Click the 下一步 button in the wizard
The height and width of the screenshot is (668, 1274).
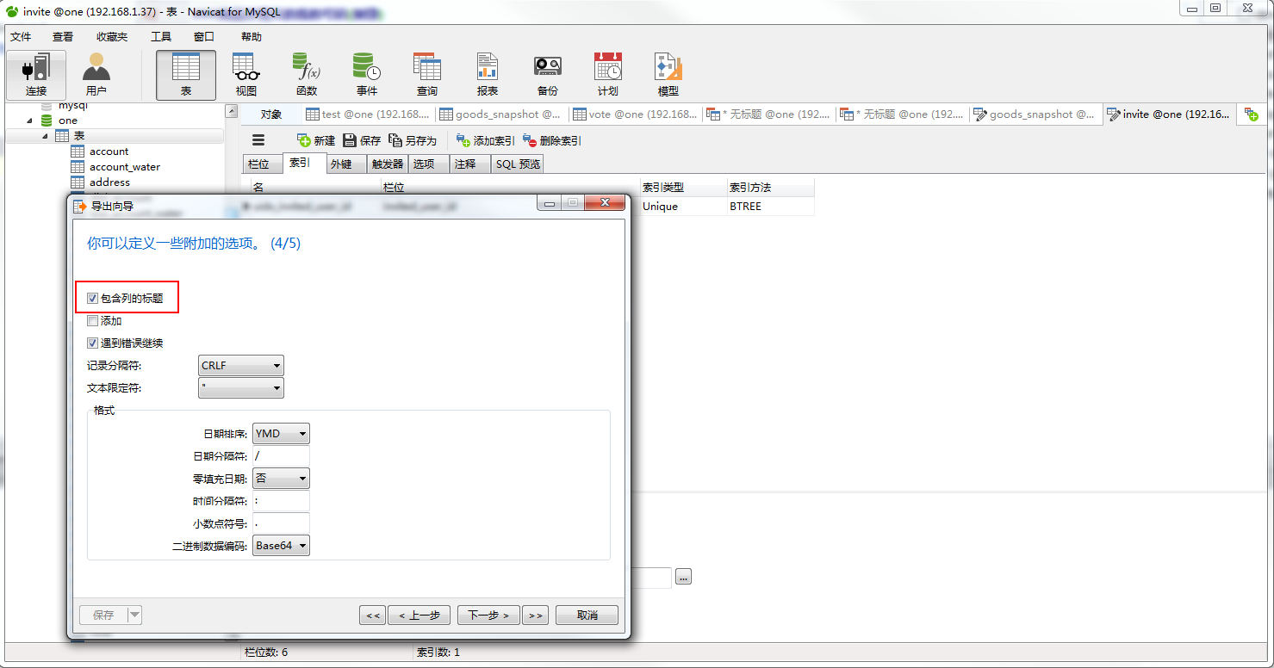[x=488, y=615]
